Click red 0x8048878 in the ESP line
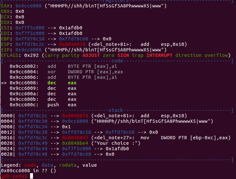Viewport: 236px width, 179px height. pos(72,44)
